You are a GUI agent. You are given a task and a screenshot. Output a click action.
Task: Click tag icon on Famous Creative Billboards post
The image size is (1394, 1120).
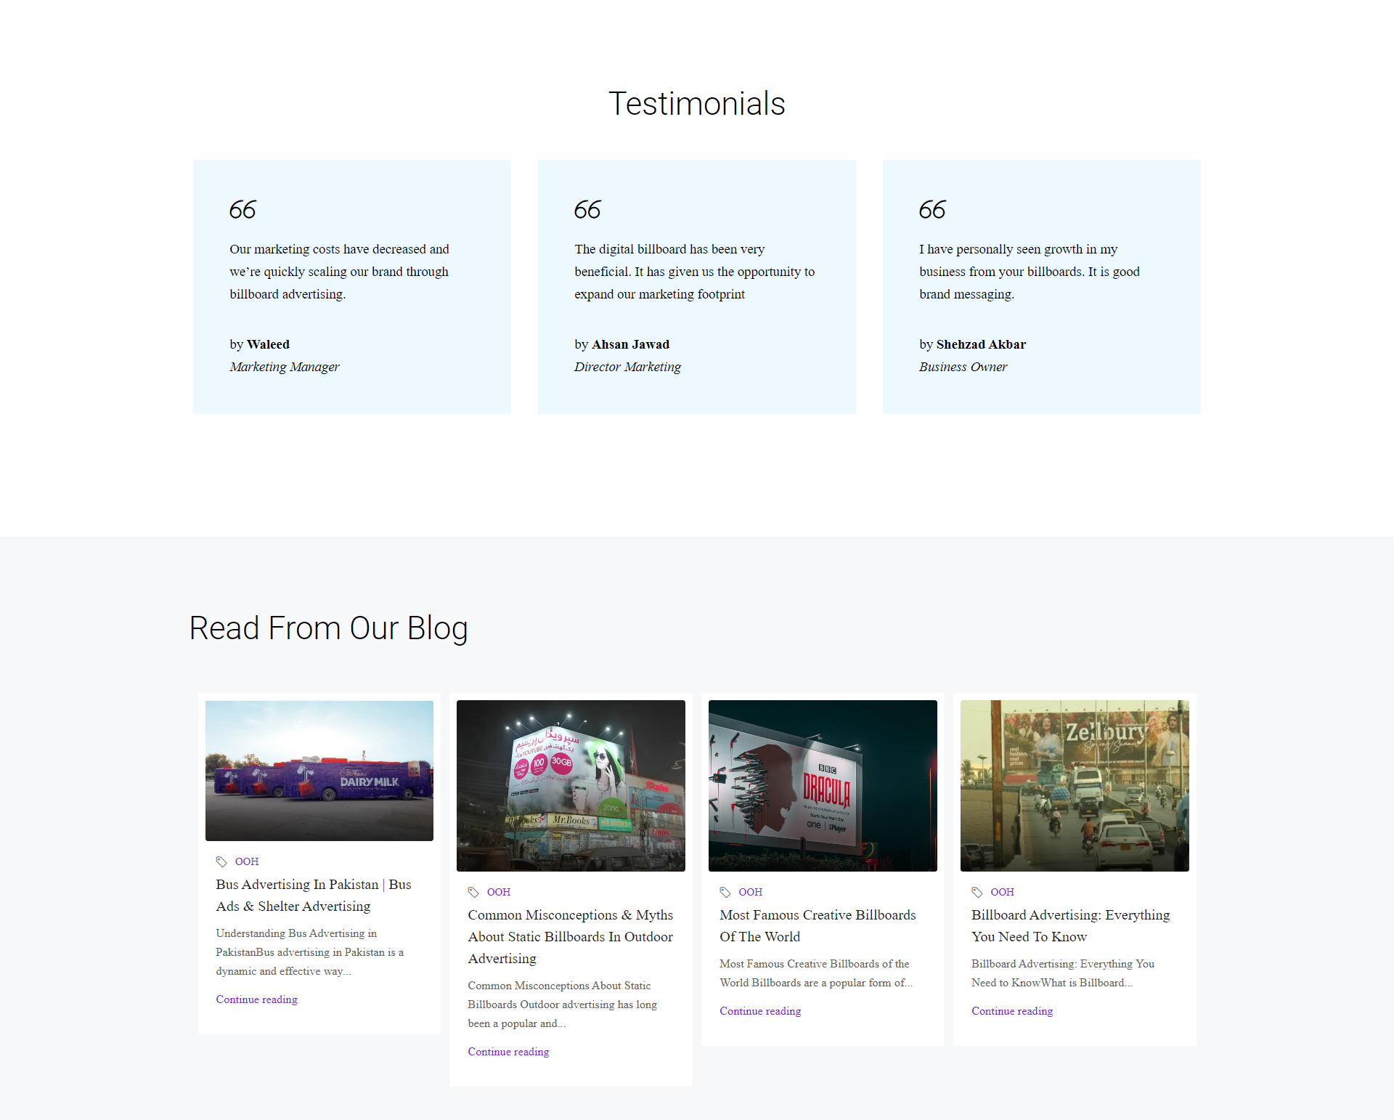coord(725,892)
